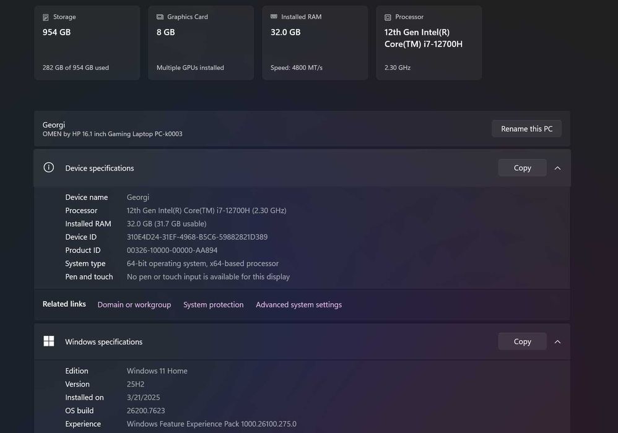Click the 2.30 GHz text in Processor card
Viewport: 618px width, 433px height.
[398, 67]
